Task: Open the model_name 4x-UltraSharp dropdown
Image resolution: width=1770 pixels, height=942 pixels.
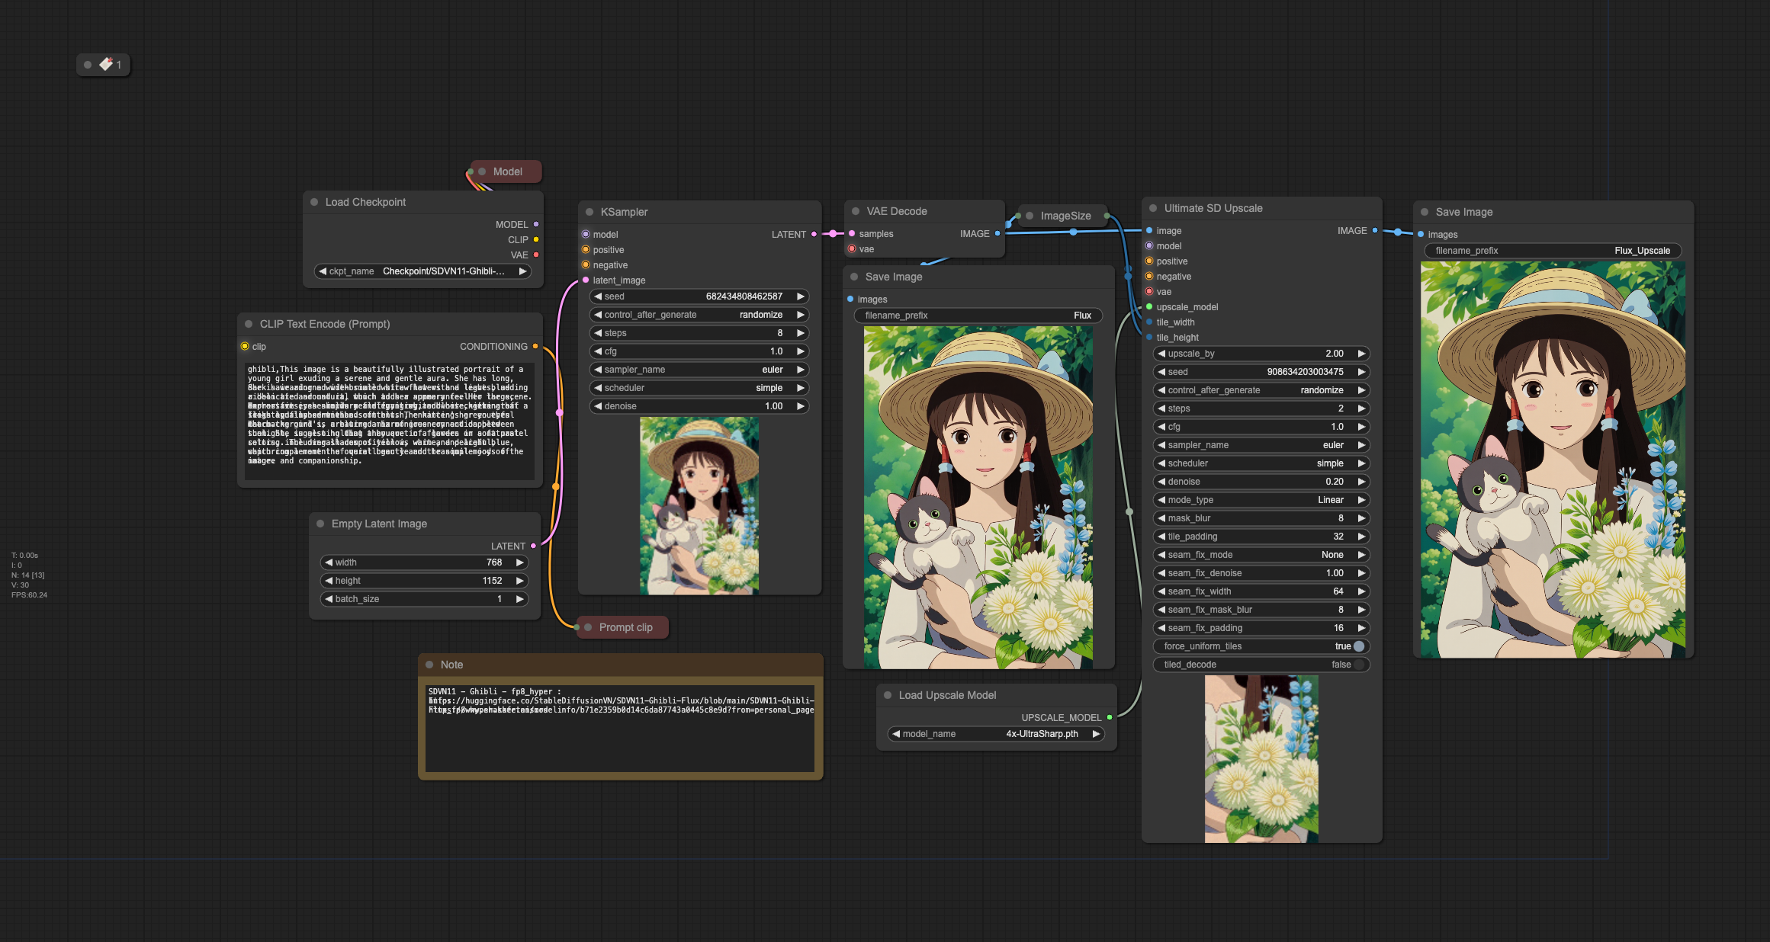Action: 996,734
